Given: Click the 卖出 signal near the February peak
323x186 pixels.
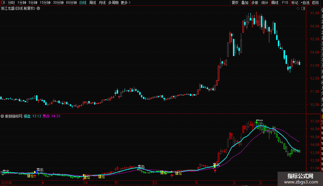Looking at the screenshot, I should point(259,120).
